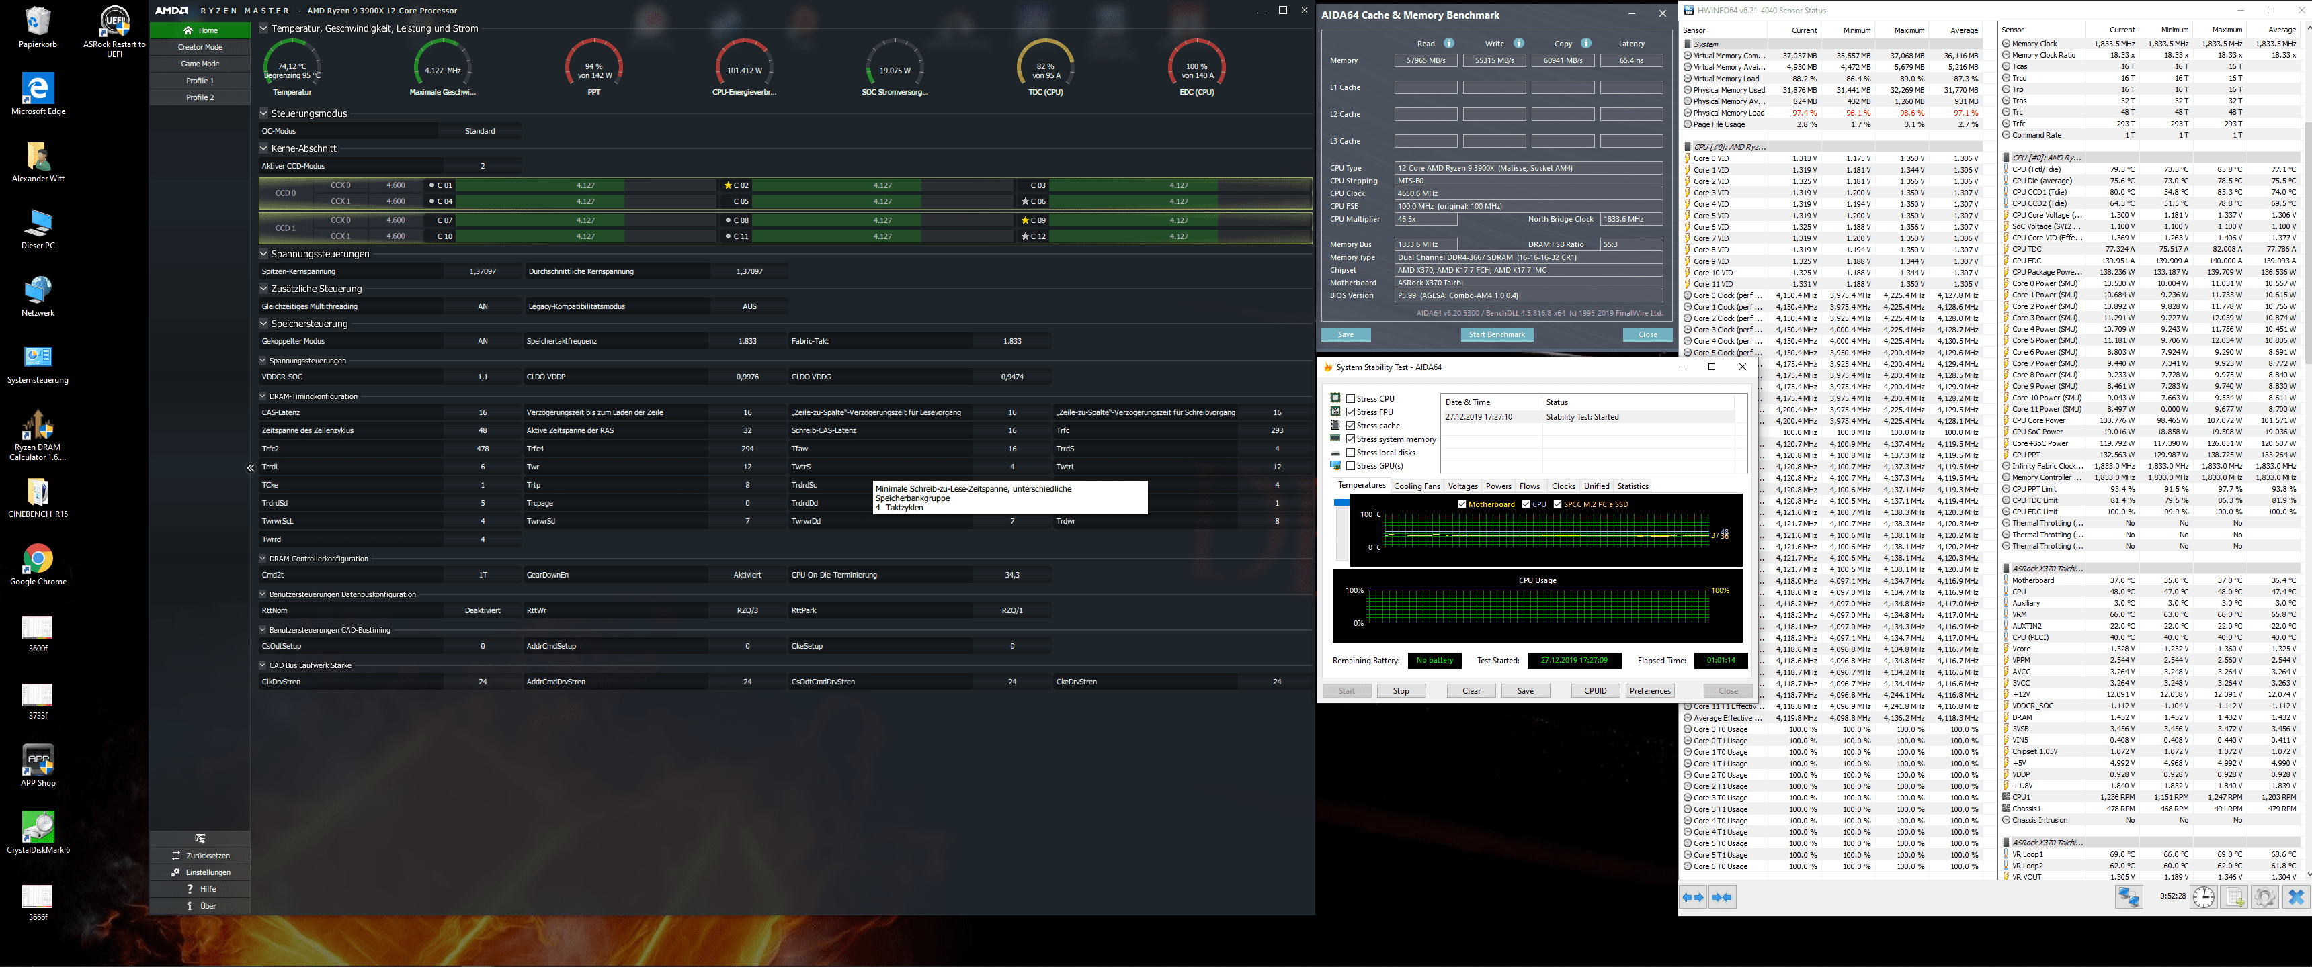Click Clear in System Stability Test
Image resolution: width=2312 pixels, height=967 pixels.
(x=1471, y=691)
